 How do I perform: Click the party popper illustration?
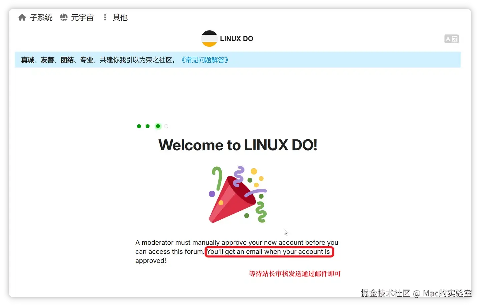click(238, 194)
